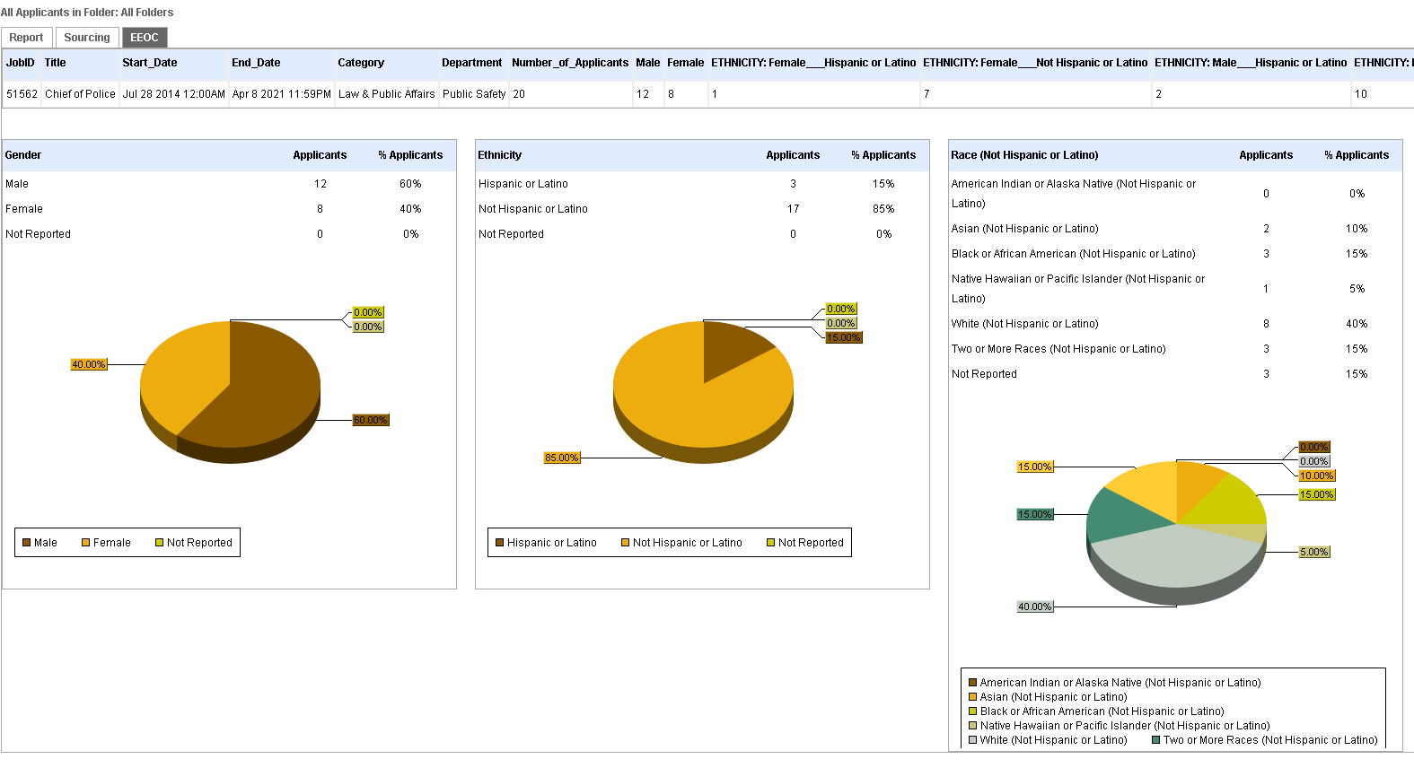Image resolution: width=1414 pixels, height=768 pixels.
Task: Click the 5% value in Race table
Action: click(x=1357, y=289)
